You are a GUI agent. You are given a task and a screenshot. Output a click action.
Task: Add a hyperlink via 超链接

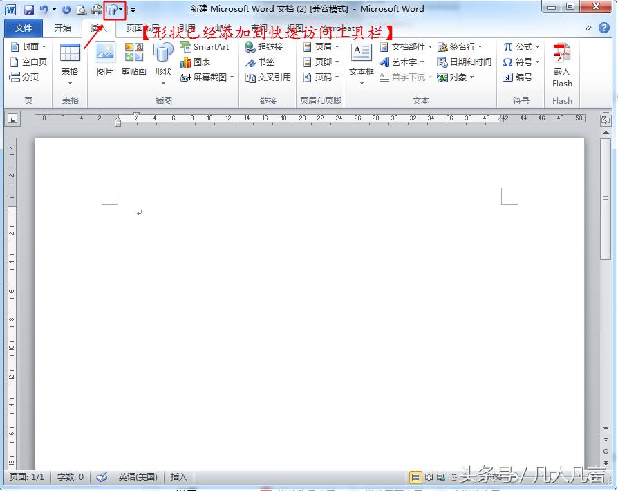tap(264, 47)
